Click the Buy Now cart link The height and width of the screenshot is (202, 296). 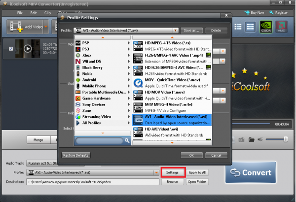point(255,13)
